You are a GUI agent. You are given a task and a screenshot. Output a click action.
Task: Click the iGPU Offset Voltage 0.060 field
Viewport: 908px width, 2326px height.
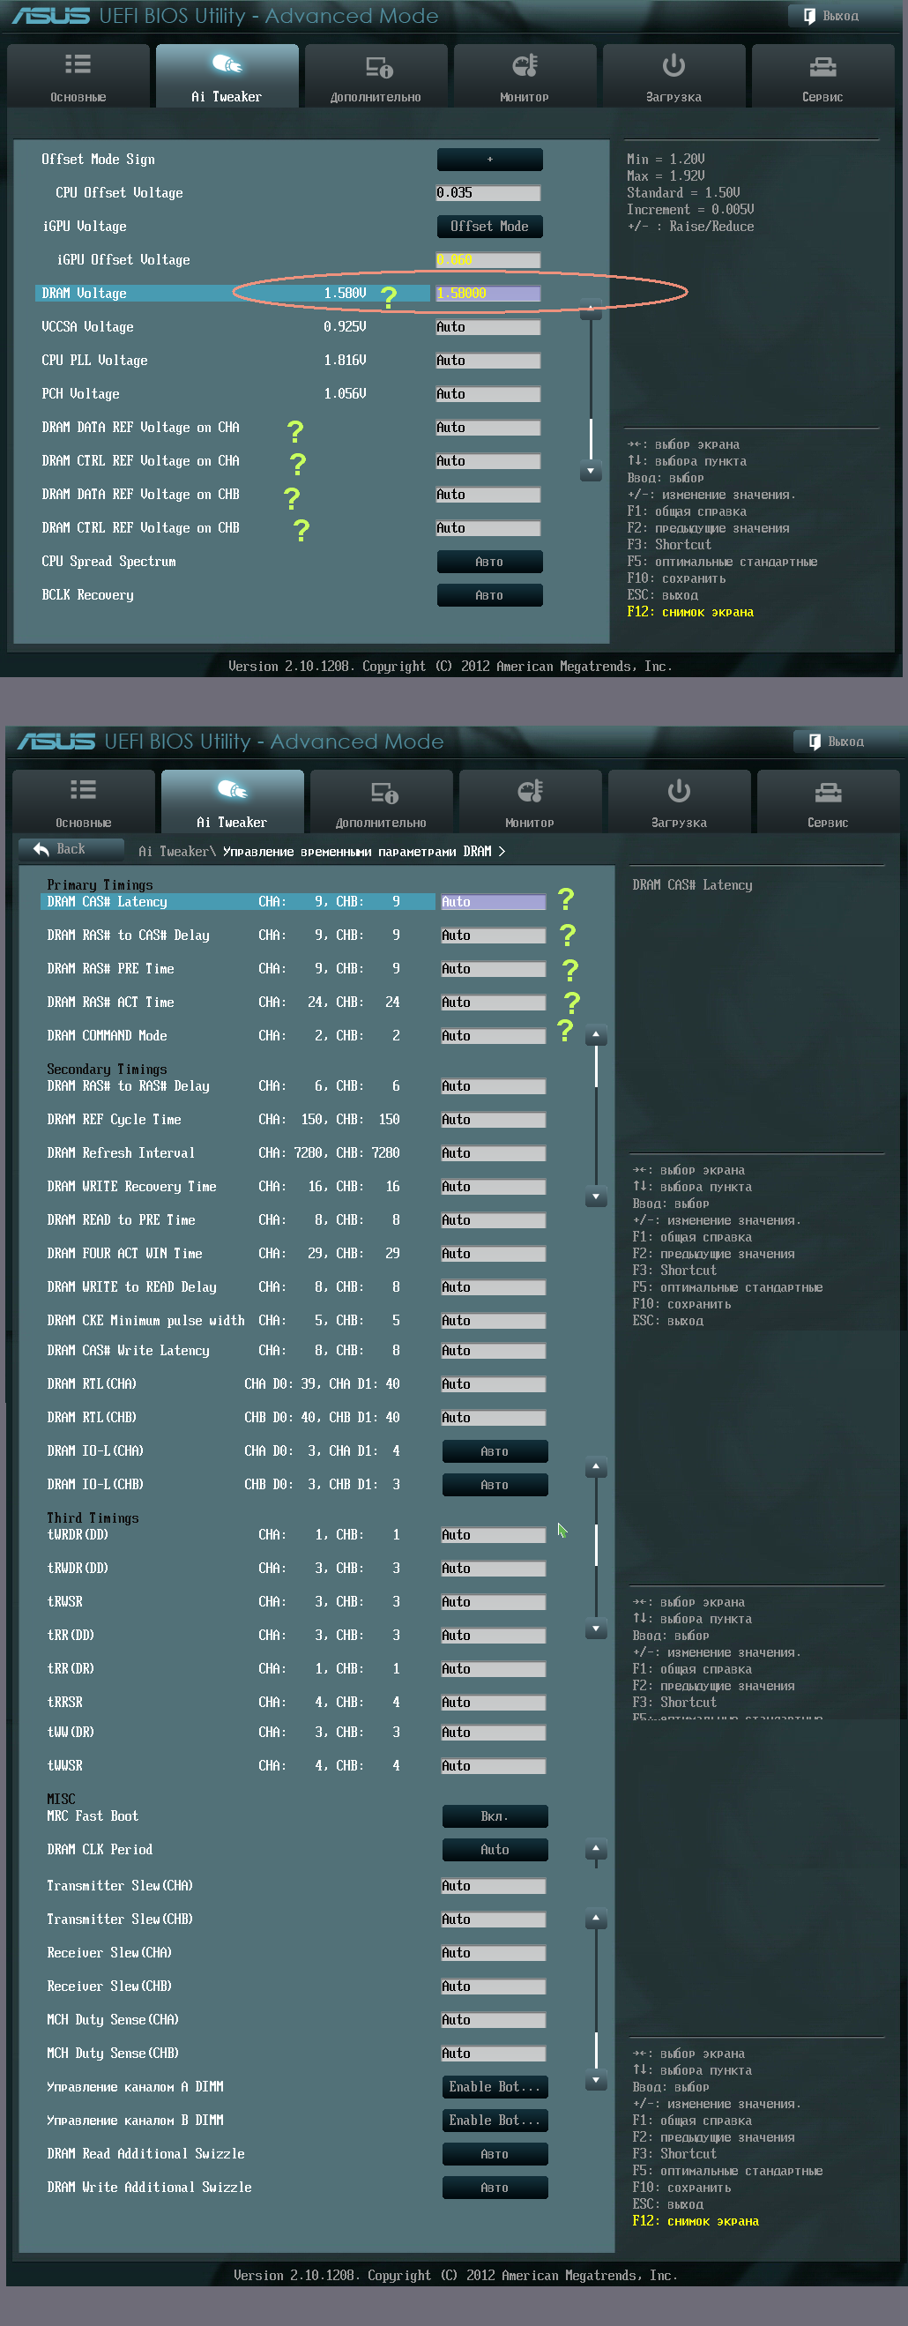point(488,260)
